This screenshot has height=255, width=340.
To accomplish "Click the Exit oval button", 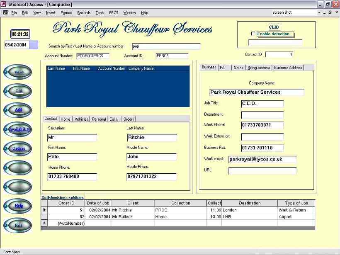I will pos(18,225).
